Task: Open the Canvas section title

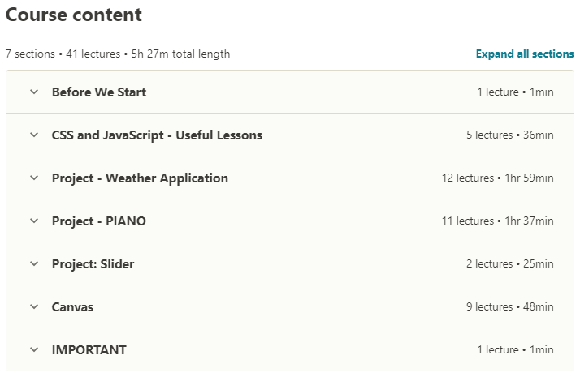Action: pyautogui.click(x=72, y=307)
